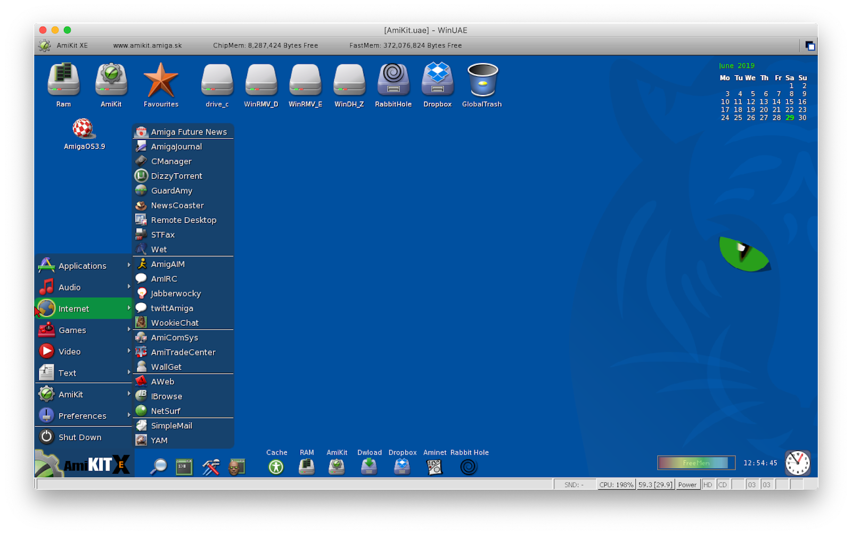Launch Amiga Future News
This screenshot has height=535, width=852.
(183, 131)
